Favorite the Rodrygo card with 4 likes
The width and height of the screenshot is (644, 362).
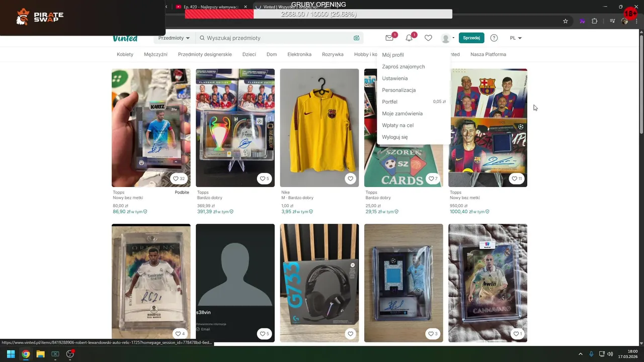coord(180,333)
